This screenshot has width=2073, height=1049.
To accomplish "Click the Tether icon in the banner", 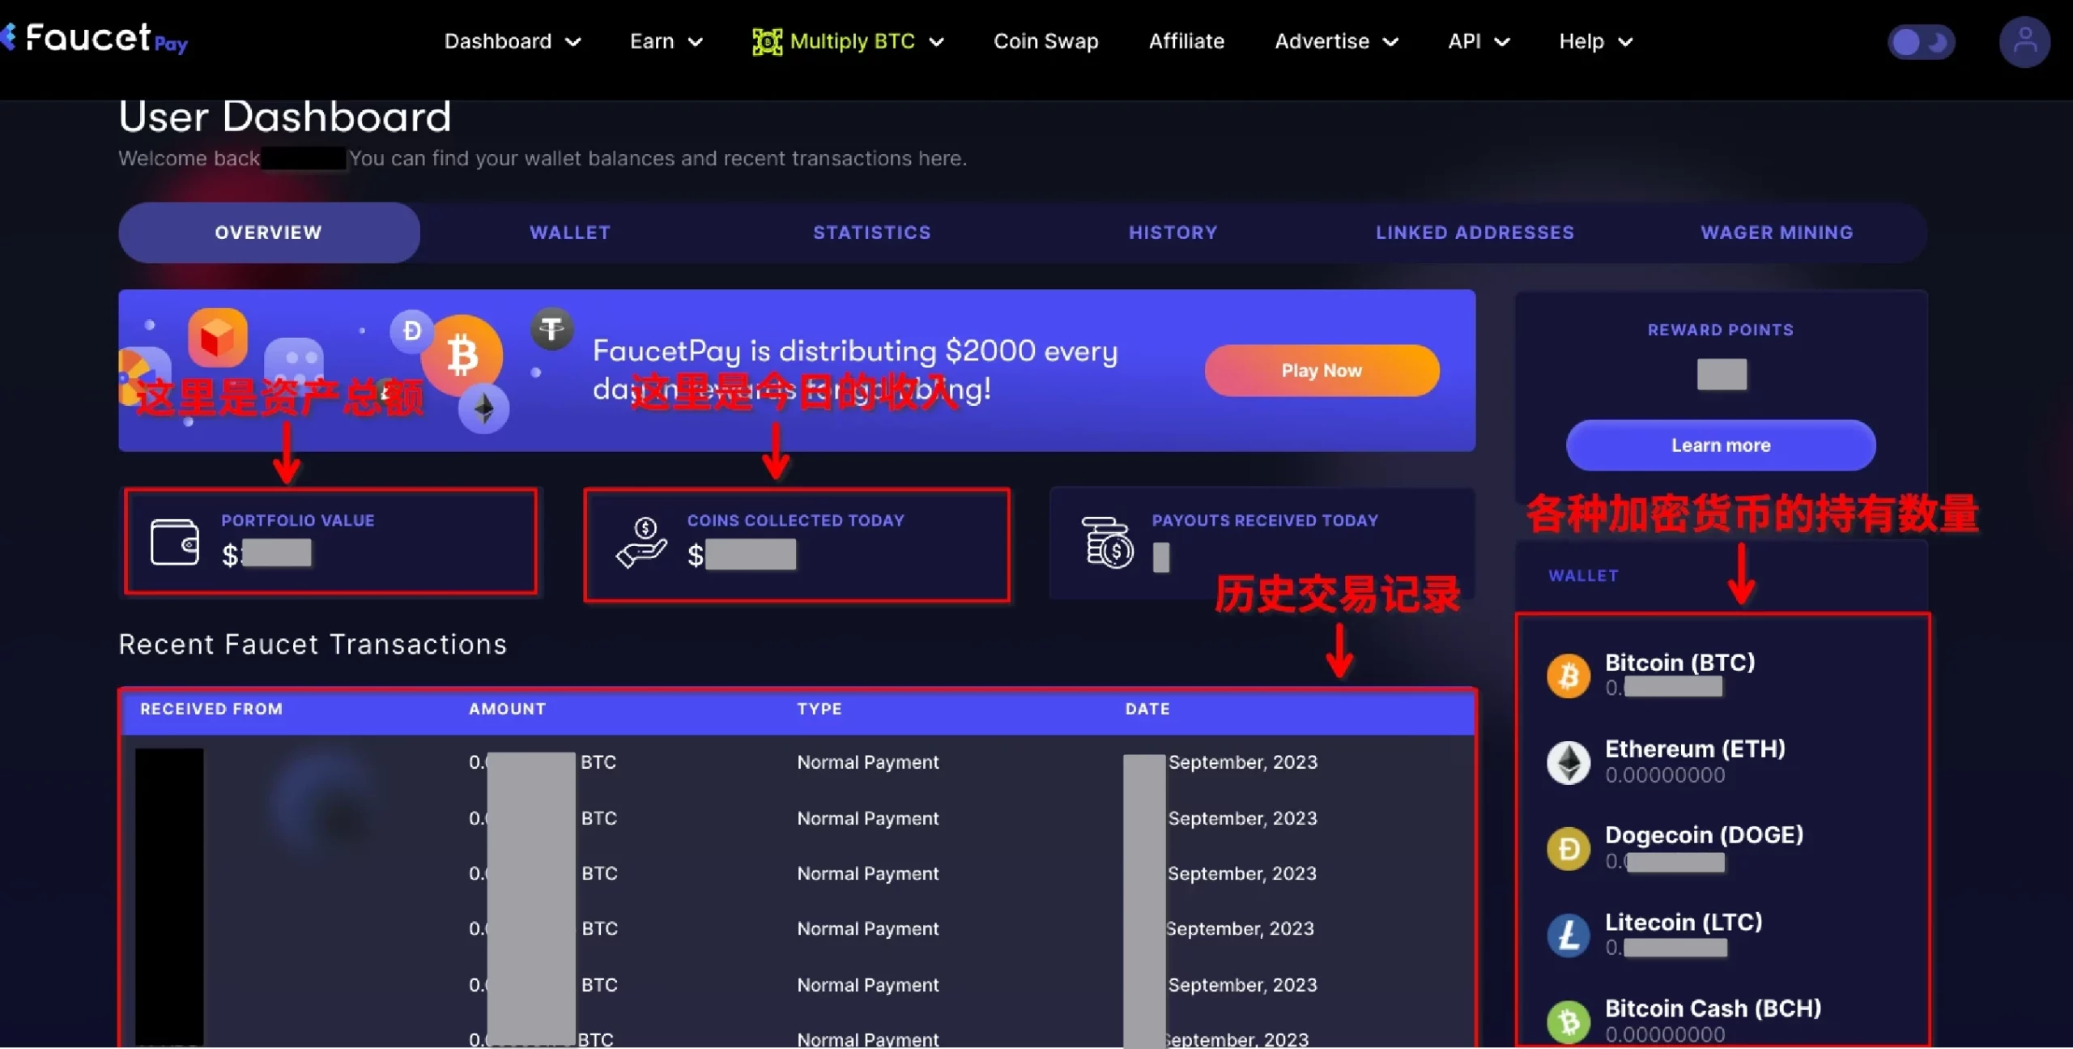I will (x=552, y=329).
